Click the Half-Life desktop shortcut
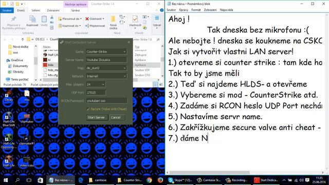The width and height of the screenshot is (329, 185). (9, 161)
